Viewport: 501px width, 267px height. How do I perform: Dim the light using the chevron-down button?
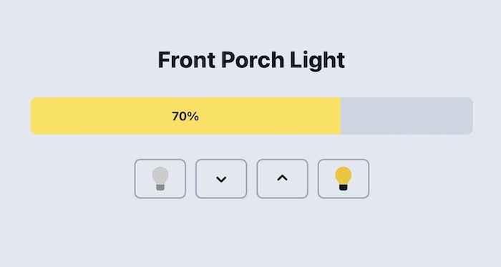(x=221, y=178)
